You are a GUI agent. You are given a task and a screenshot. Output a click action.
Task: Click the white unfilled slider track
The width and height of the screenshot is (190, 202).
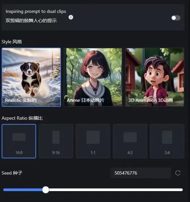116,190
